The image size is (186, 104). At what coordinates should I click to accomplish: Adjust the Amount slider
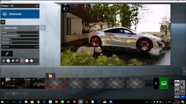pos(20,32)
